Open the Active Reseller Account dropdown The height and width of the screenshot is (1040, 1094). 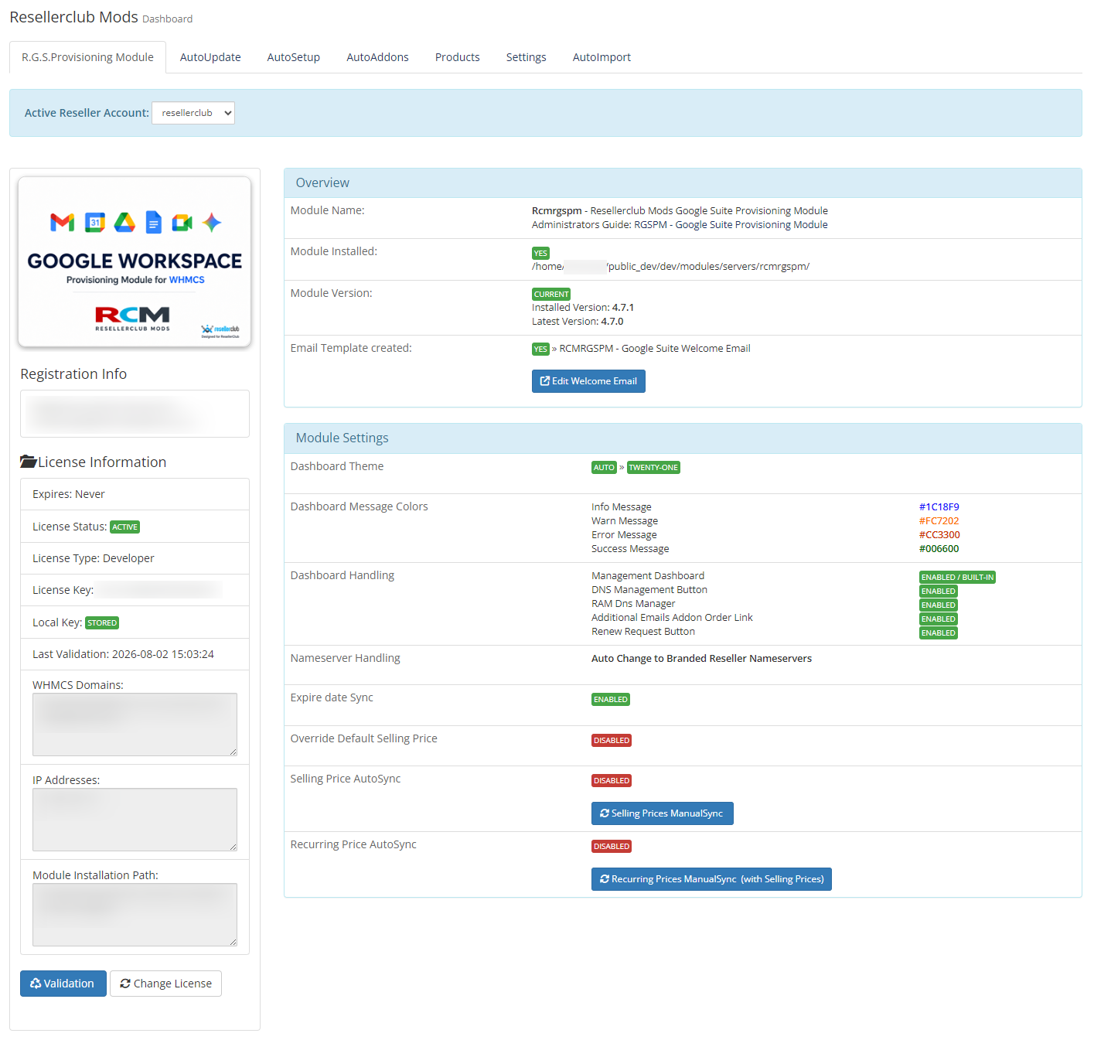[193, 113]
